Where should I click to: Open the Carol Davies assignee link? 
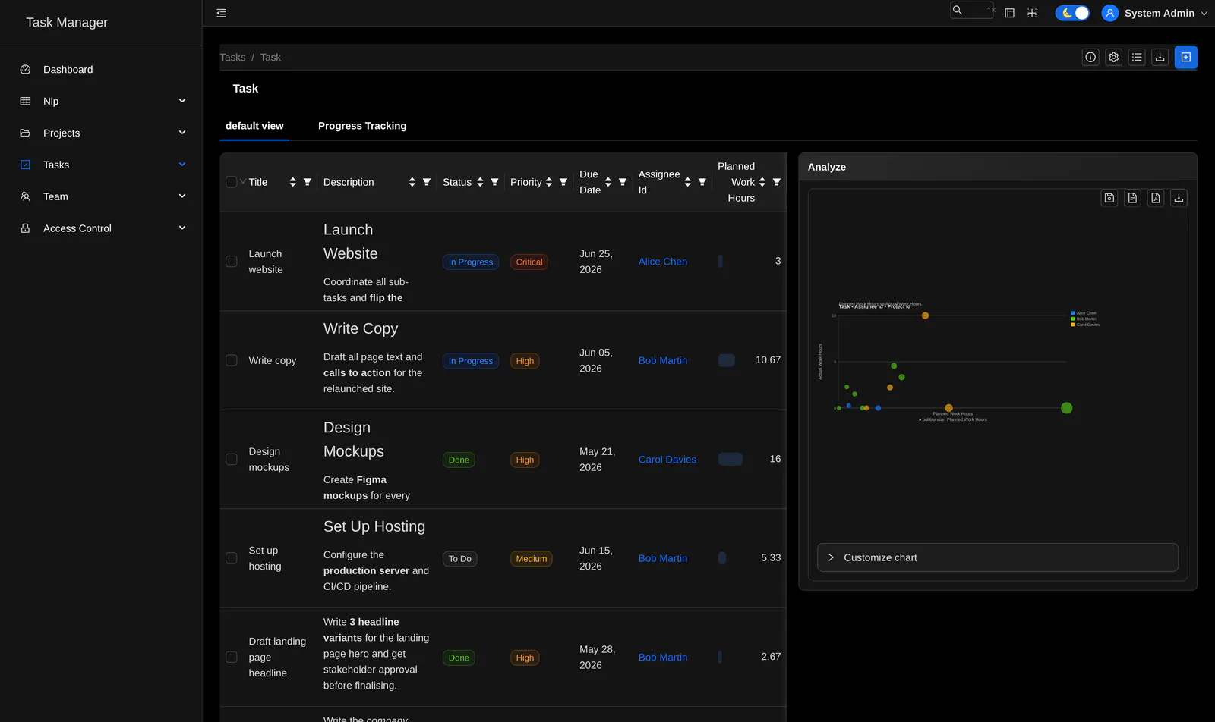point(667,460)
